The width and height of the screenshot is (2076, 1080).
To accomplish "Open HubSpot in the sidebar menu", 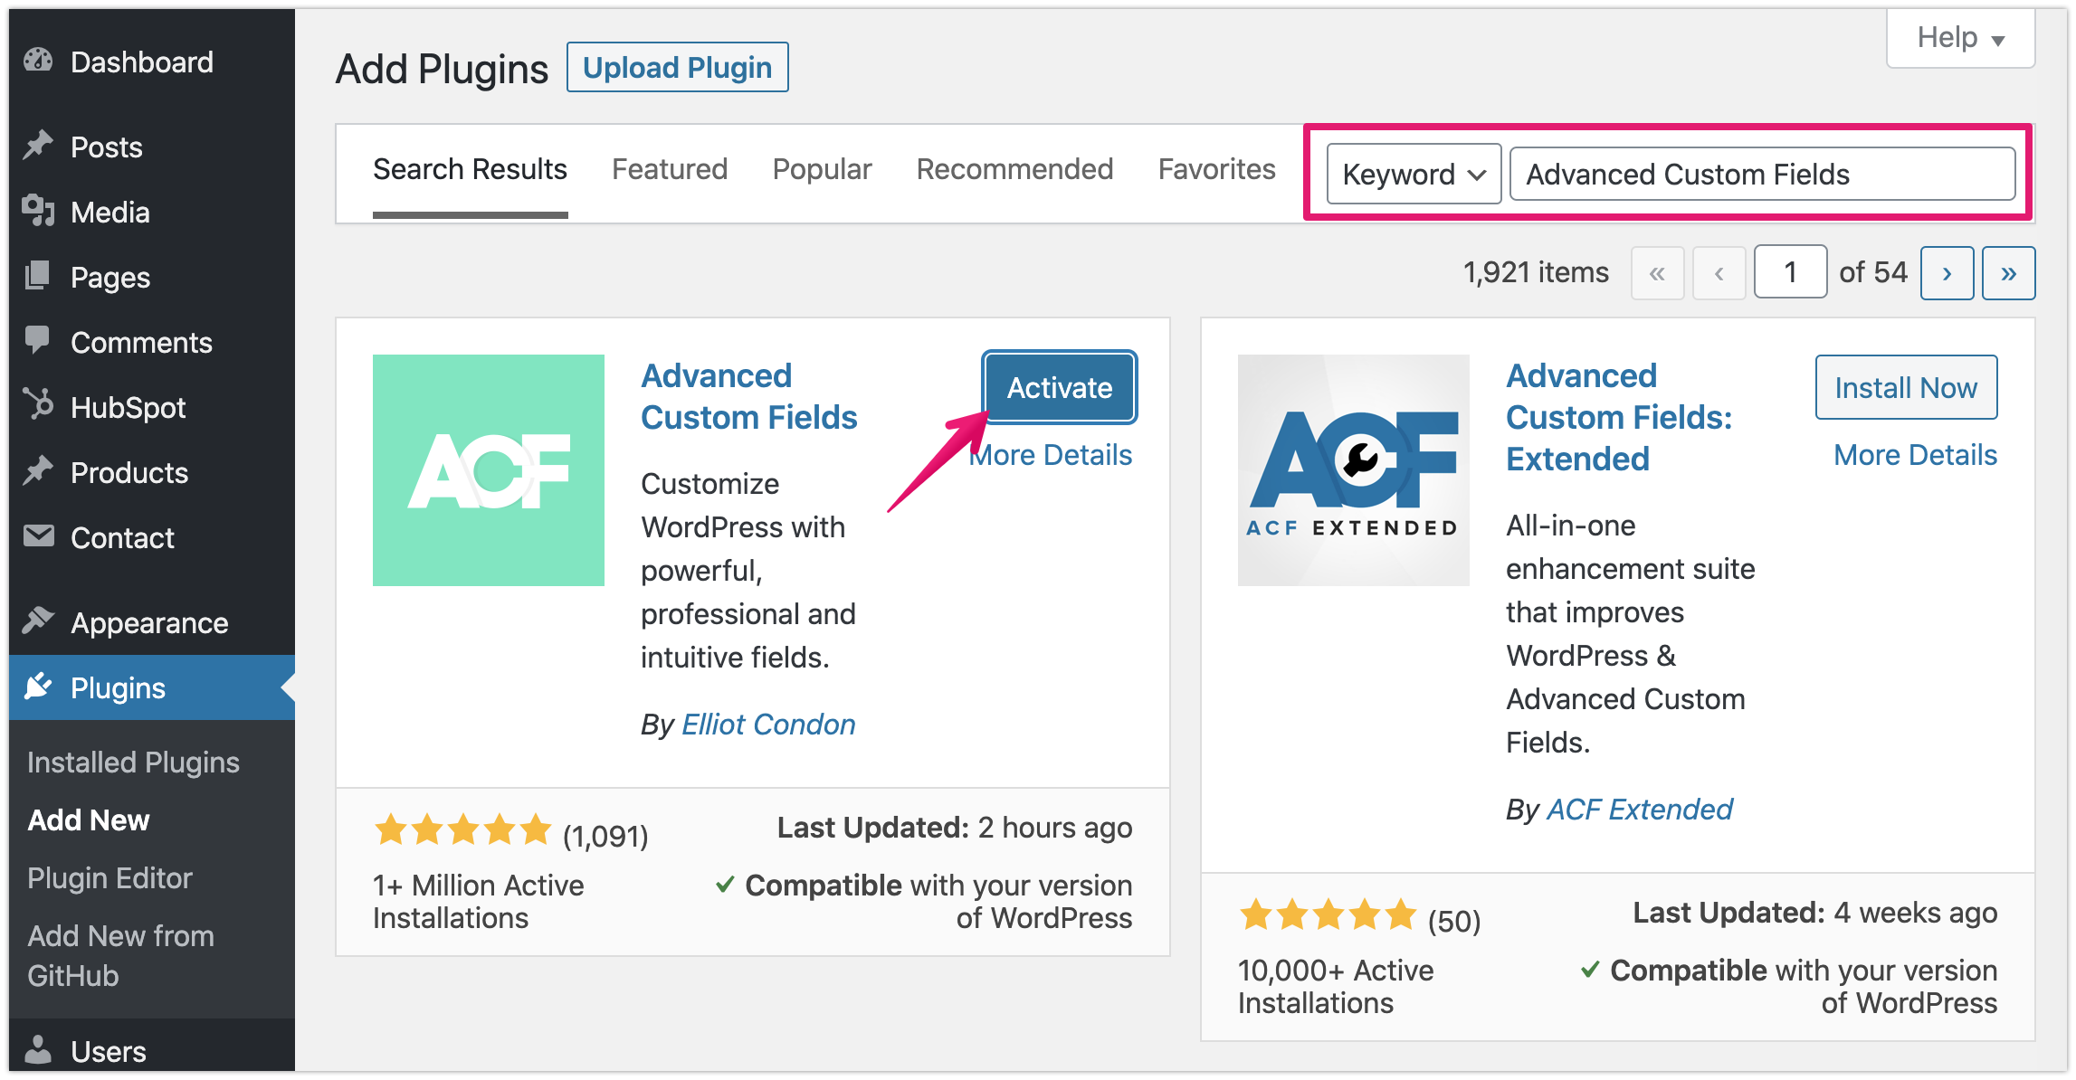I will coord(152,407).
